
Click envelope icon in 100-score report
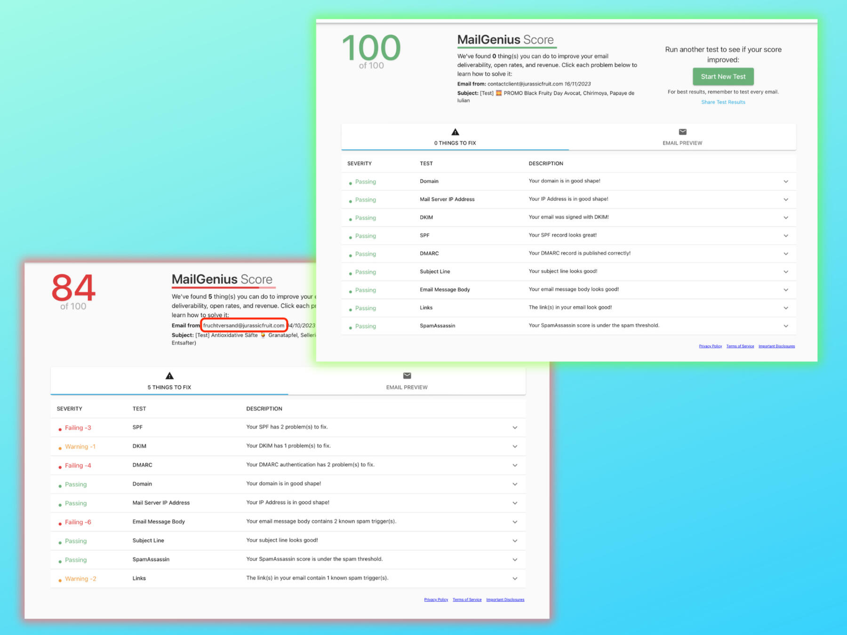click(682, 132)
